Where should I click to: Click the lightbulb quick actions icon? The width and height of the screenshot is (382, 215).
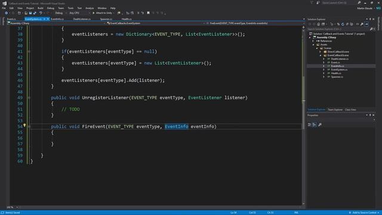tap(24, 125)
